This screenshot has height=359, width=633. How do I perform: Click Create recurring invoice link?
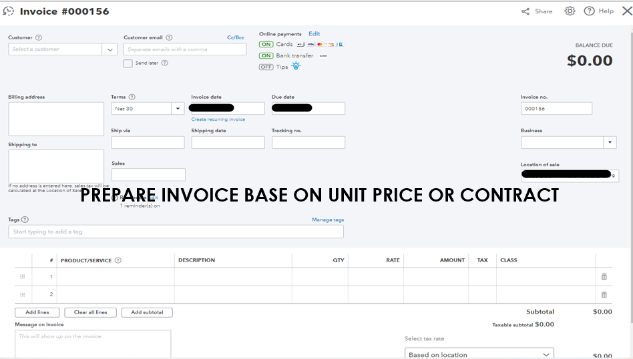coord(218,119)
